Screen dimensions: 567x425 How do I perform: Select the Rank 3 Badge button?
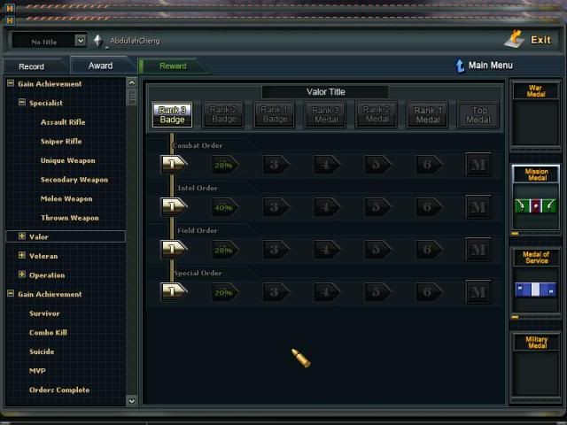(x=172, y=114)
